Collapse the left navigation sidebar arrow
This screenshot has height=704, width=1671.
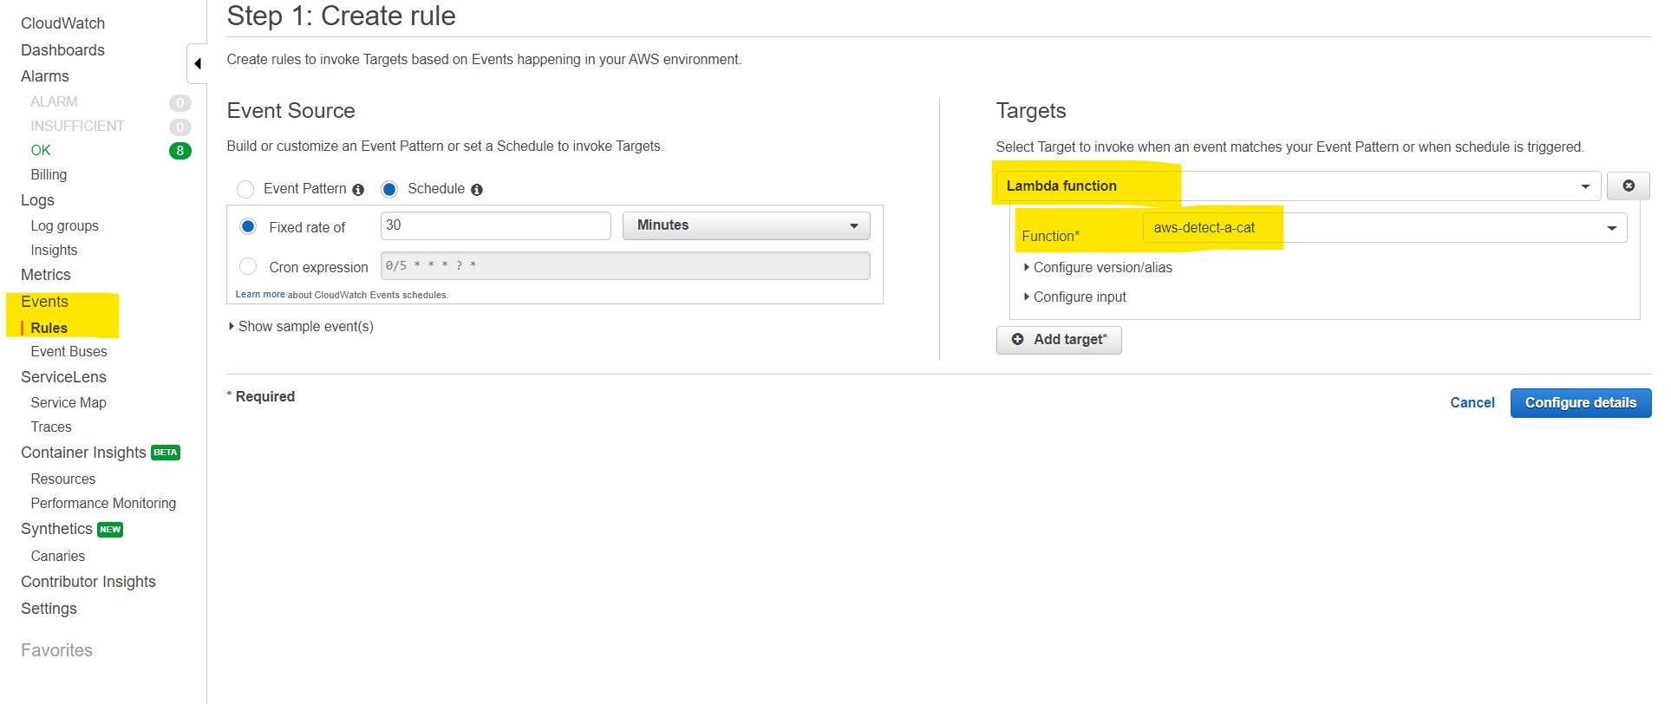click(x=198, y=63)
